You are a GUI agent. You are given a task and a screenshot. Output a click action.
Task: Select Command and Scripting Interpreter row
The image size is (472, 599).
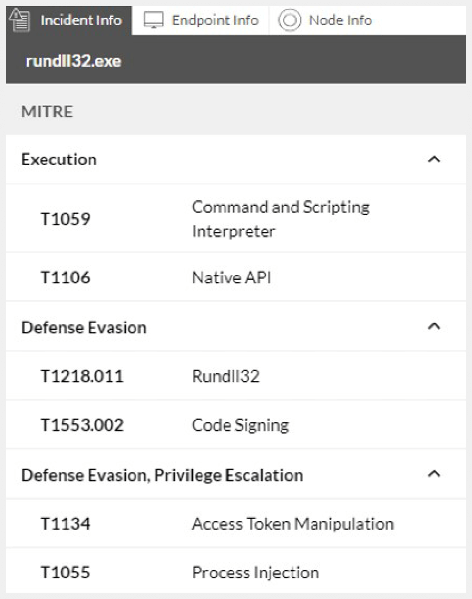280,219
